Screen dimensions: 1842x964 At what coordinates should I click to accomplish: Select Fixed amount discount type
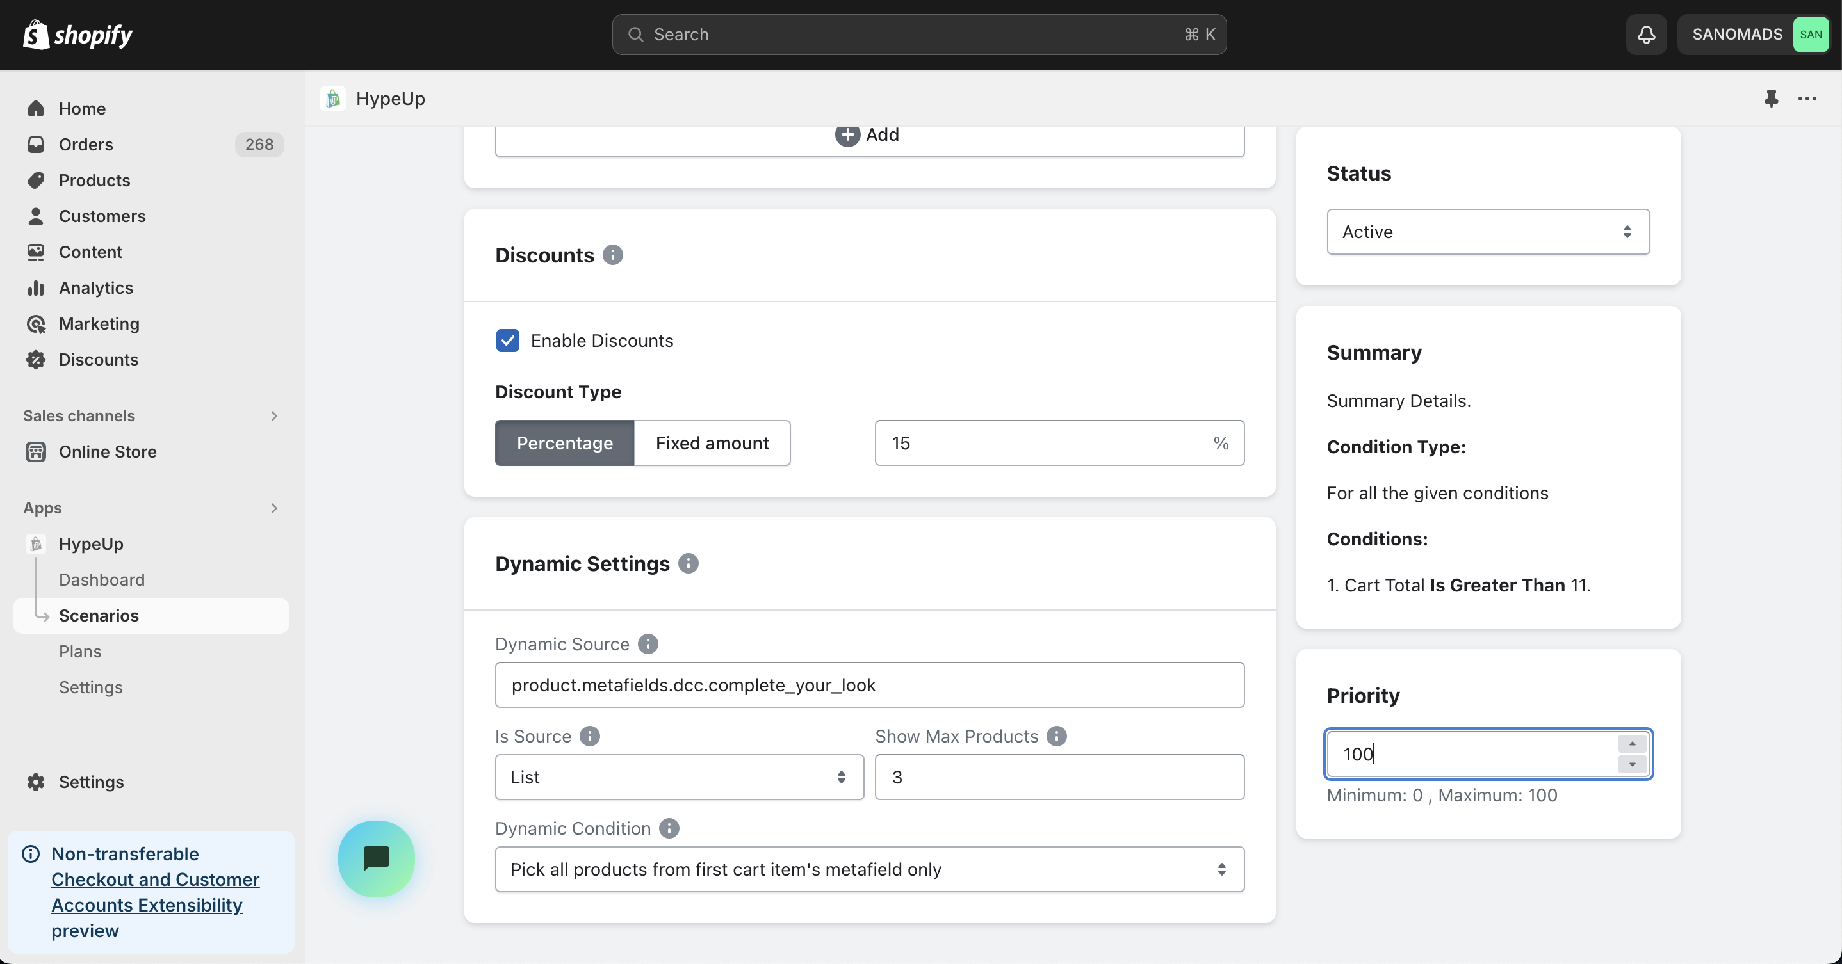point(712,443)
